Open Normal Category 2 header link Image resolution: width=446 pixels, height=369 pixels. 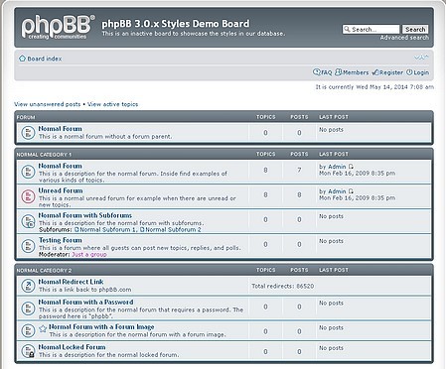pos(44,271)
